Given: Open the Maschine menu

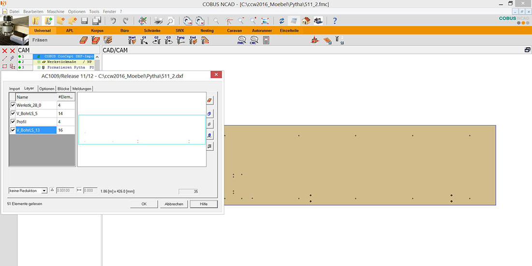Looking at the screenshot, I should click(x=56, y=11).
